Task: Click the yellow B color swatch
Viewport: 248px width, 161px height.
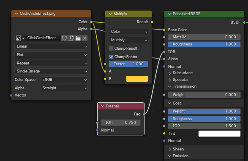Action: (137, 79)
